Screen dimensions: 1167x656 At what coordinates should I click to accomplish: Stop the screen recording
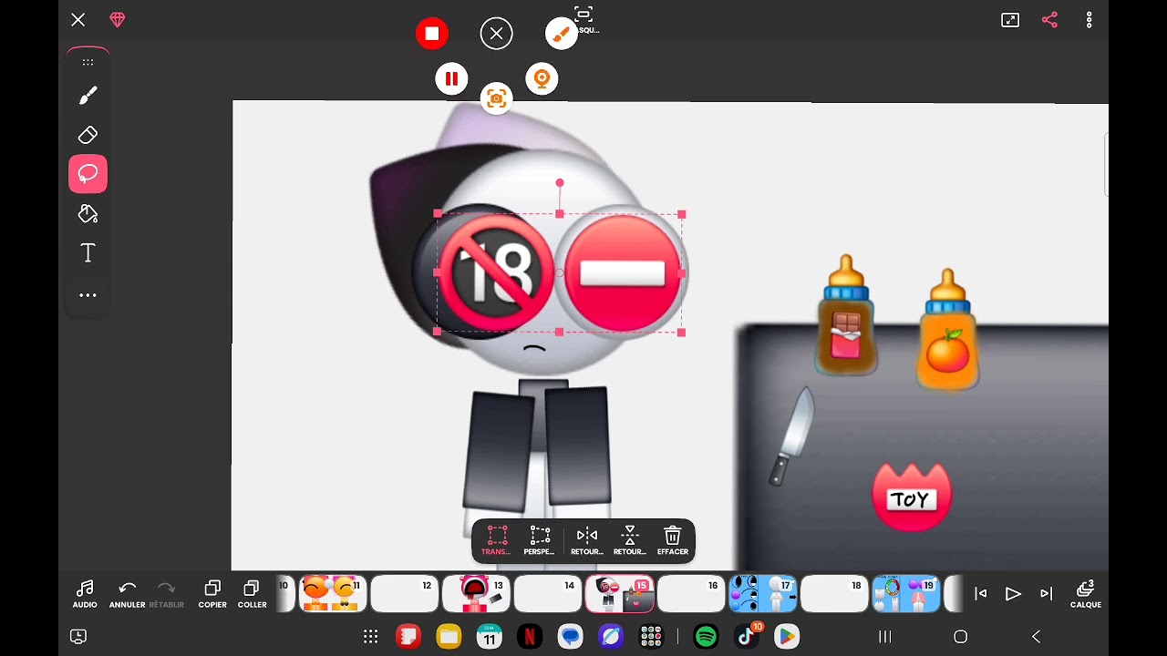tap(432, 34)
